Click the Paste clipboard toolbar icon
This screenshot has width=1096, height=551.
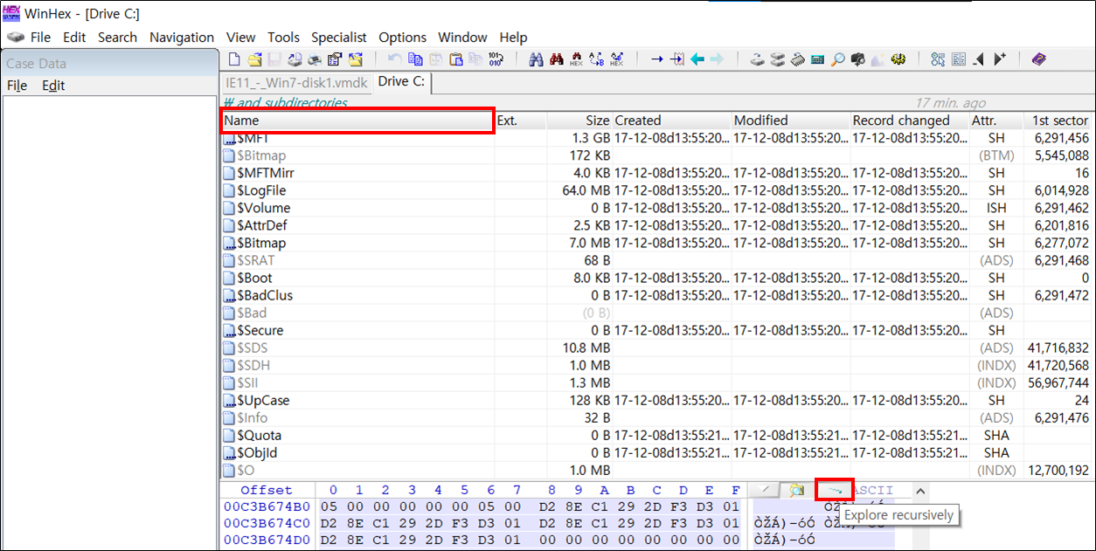pyautogui.click(x=455, y=59)
